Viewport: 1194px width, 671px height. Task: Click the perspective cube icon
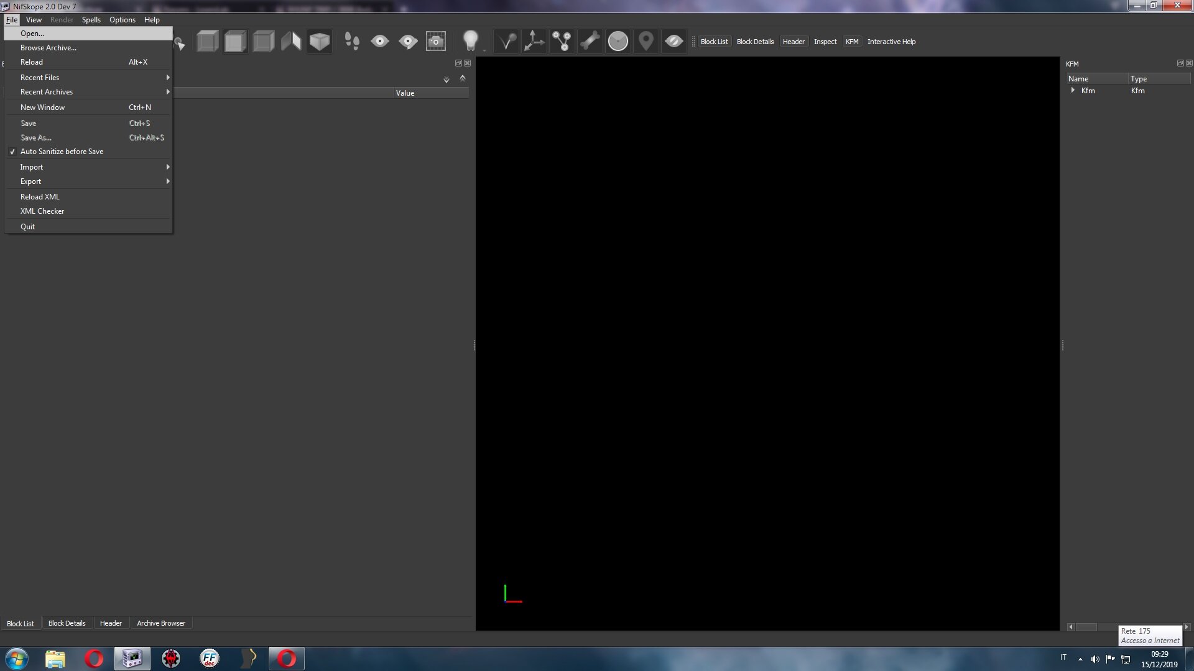pyautogui.click(x=319, y=42)
